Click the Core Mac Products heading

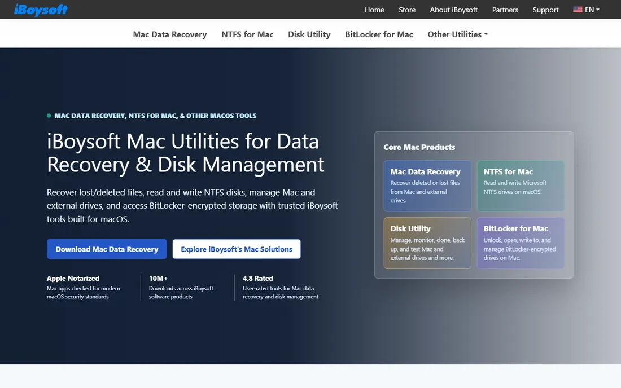[419, 147]
